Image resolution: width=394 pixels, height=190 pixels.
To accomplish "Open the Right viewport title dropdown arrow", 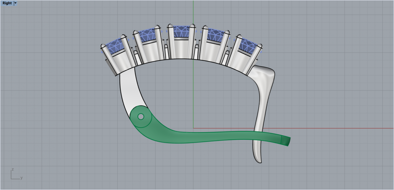I will pos(15,3).
